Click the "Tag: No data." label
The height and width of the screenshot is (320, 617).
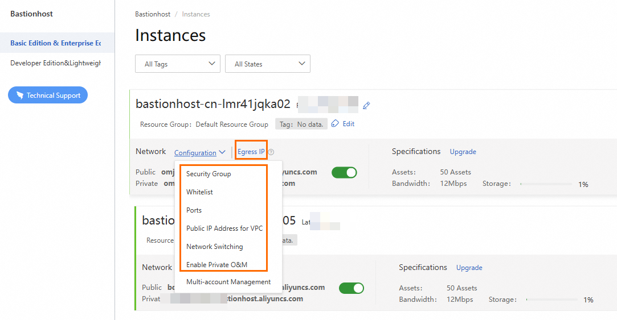click(301, 124)
